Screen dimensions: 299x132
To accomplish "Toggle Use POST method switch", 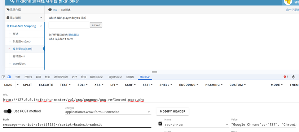I will (x=8, y=111).
